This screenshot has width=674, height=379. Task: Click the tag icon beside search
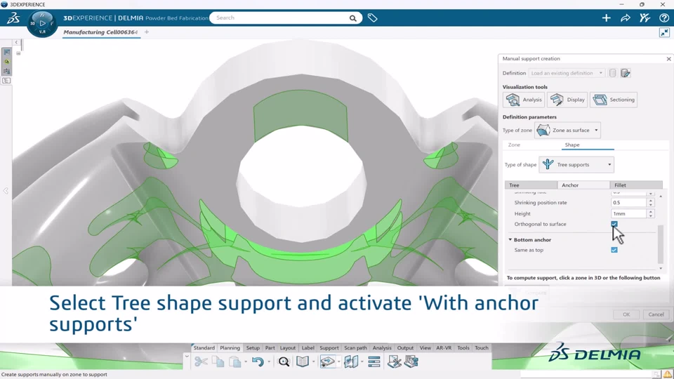[373, 18]
